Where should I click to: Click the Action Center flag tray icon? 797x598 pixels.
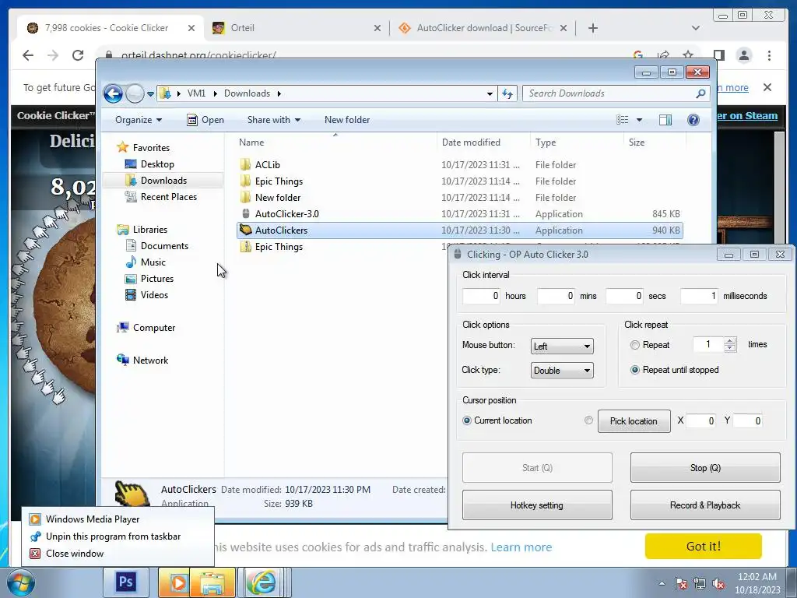tap(680, 583)
